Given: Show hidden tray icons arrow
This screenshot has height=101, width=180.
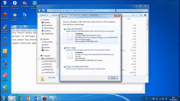Looking at the screenshot, I should point(150,98).
